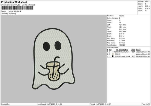The width and height of the screenshot is (151, 106).
Task: Click the 'Code' column header
Action: tap(133, 50)
